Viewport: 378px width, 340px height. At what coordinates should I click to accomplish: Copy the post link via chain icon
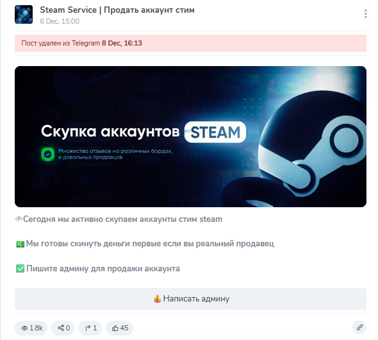click(359, 327)
